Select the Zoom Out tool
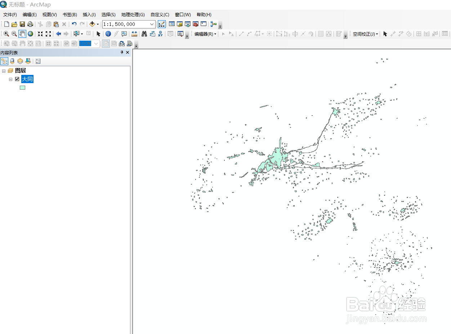The width and height of the screenshot is (451, 334). tap(14, 34)
